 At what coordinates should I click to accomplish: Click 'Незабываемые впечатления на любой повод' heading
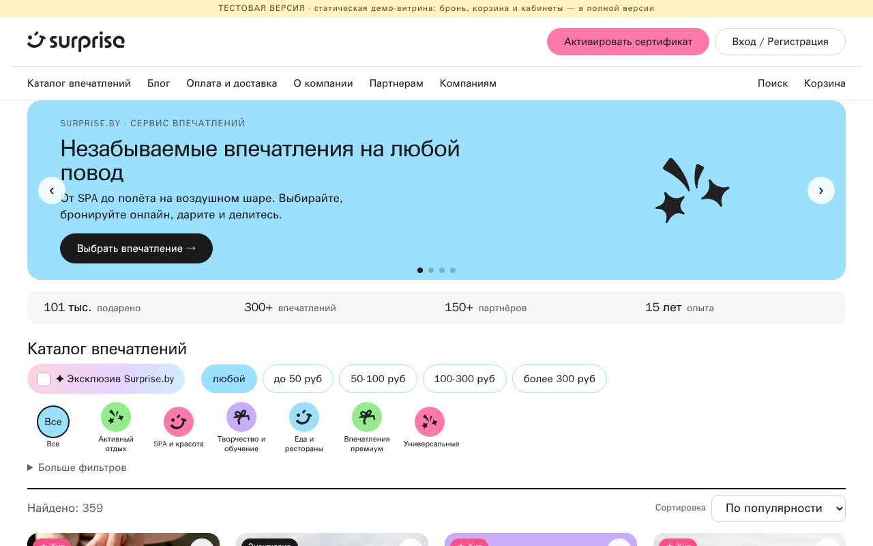260,160
